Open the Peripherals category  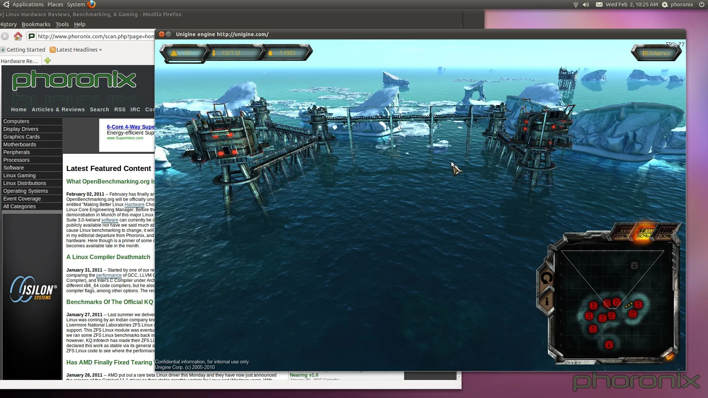[32, 152]
